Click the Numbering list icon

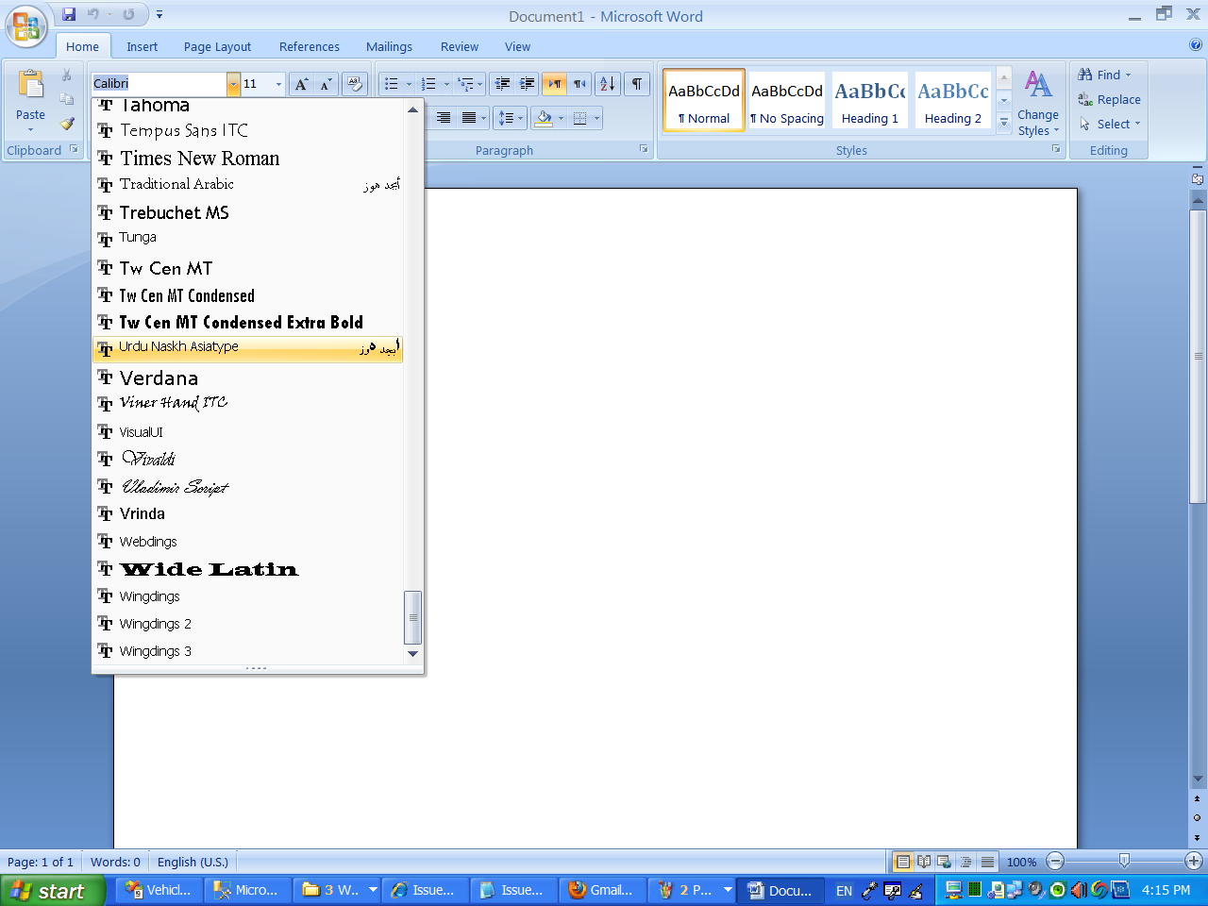click(428, 84)
